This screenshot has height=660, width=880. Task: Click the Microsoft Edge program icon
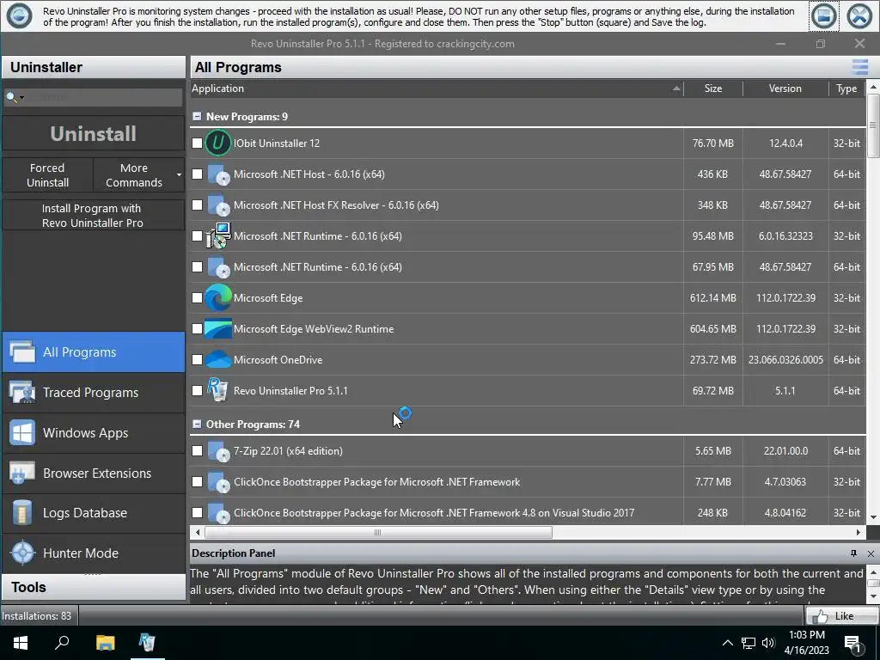(x=217, y=298)
